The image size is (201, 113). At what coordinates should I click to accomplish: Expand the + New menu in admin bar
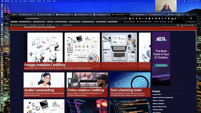coord(49,25)
